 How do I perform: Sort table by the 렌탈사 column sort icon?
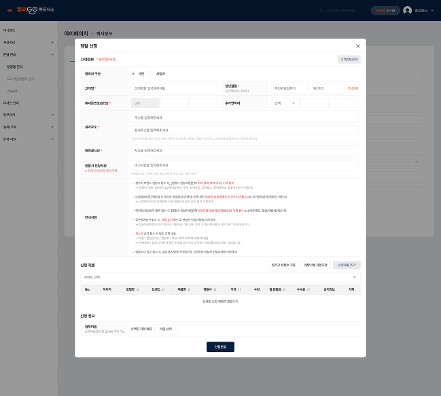tap(215, 289)
